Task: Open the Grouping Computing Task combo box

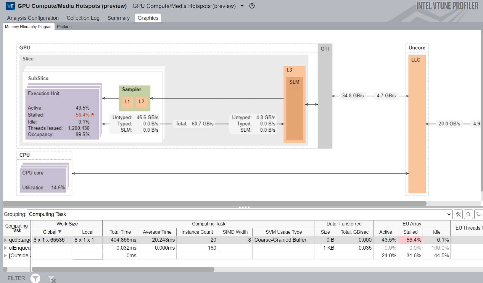Action: (x=239, y=214)
